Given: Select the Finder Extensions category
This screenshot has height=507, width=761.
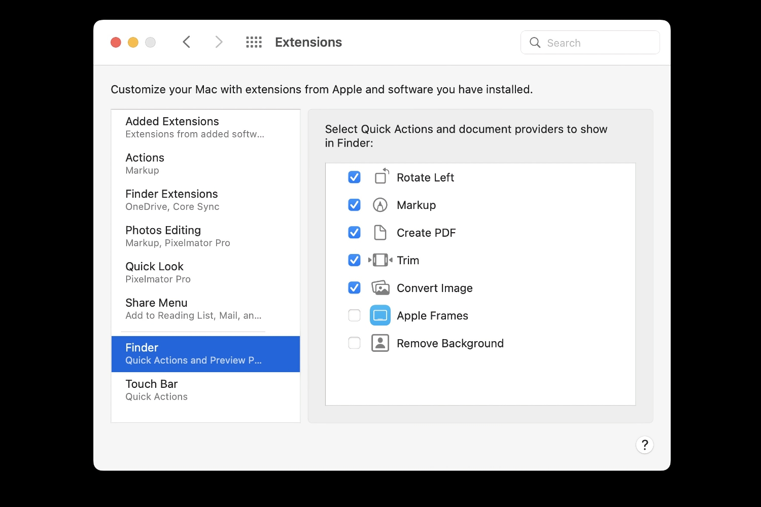Looking at the screenshot, I should (x=205, y=200).
